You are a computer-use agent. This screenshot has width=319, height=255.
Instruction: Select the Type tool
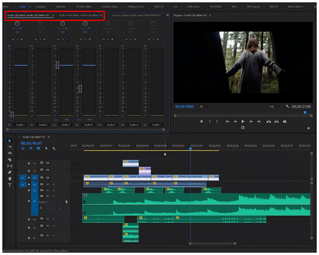(x=10, y=185)
